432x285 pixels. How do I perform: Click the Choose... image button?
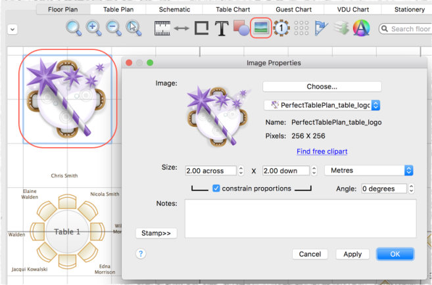click(322, 87)
